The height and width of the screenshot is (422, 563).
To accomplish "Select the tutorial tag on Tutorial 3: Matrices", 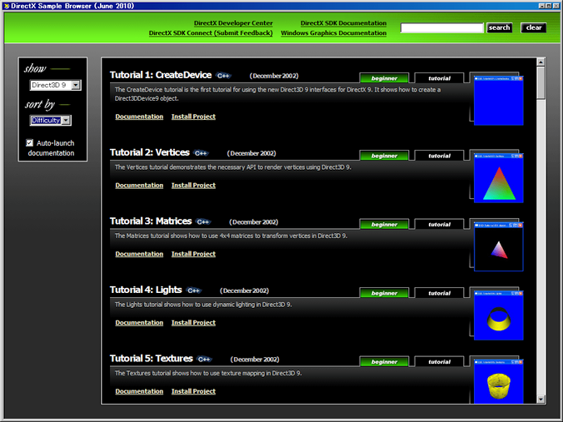I will (439, 224).
